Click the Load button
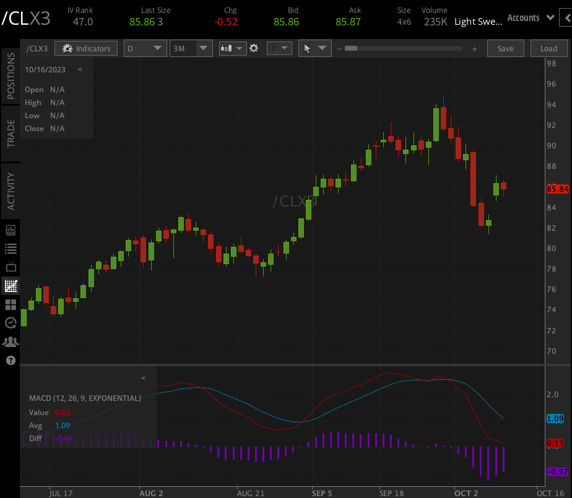Screen dimensions: 572x498 point(548,48)
